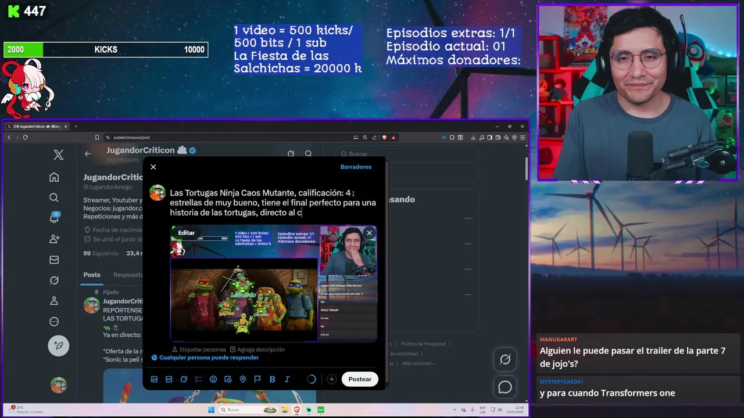
Task: Click Más opciones footer link
Action: click(x=419, y=363)
